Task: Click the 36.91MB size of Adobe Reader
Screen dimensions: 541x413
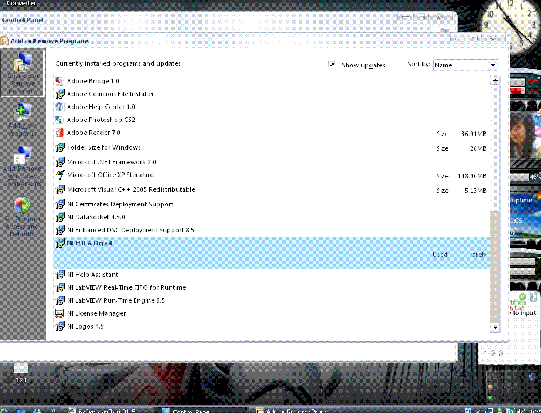Action: point(473,134)
